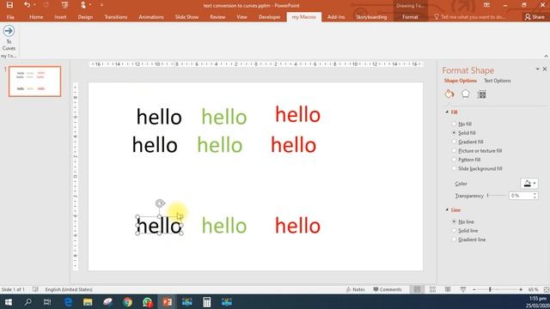Click the Undo arrow icon
Screen dimensions: 550x309
[x=27, y=5]
